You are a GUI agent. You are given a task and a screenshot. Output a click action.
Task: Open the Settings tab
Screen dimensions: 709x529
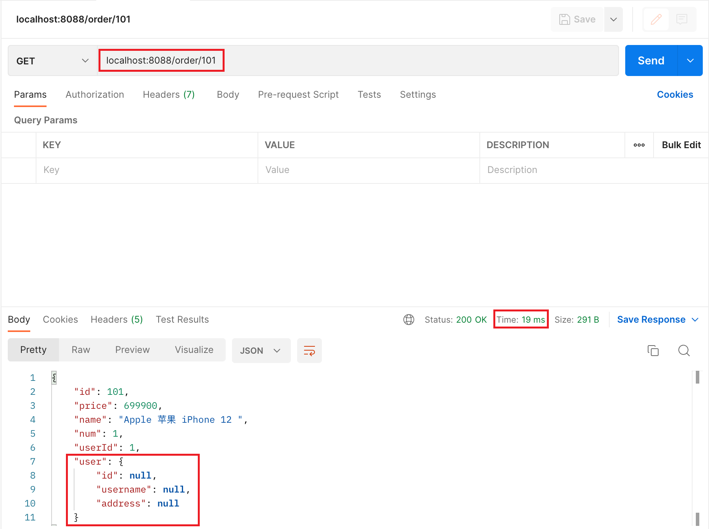coord(418,95)
